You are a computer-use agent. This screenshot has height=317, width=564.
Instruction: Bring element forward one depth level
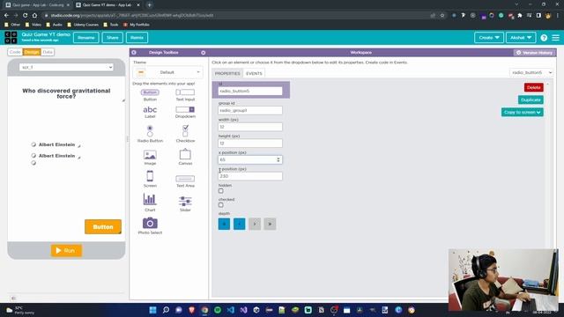(x=255, y=224)
